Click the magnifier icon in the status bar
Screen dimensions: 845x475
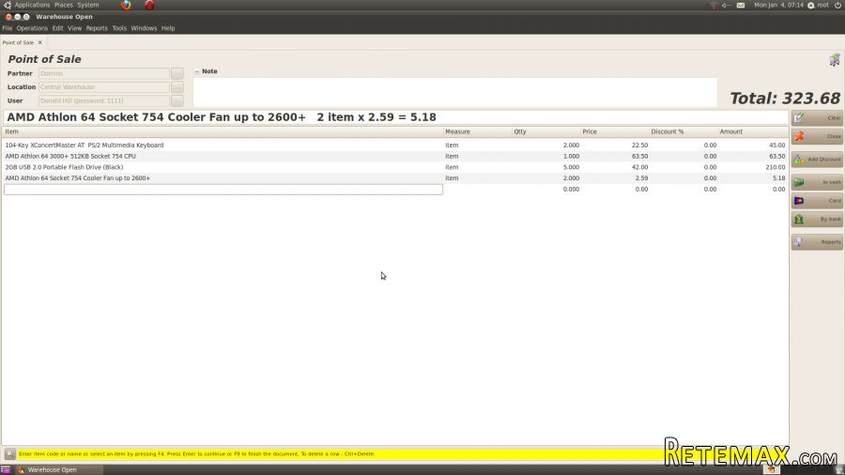coord(9,454)
